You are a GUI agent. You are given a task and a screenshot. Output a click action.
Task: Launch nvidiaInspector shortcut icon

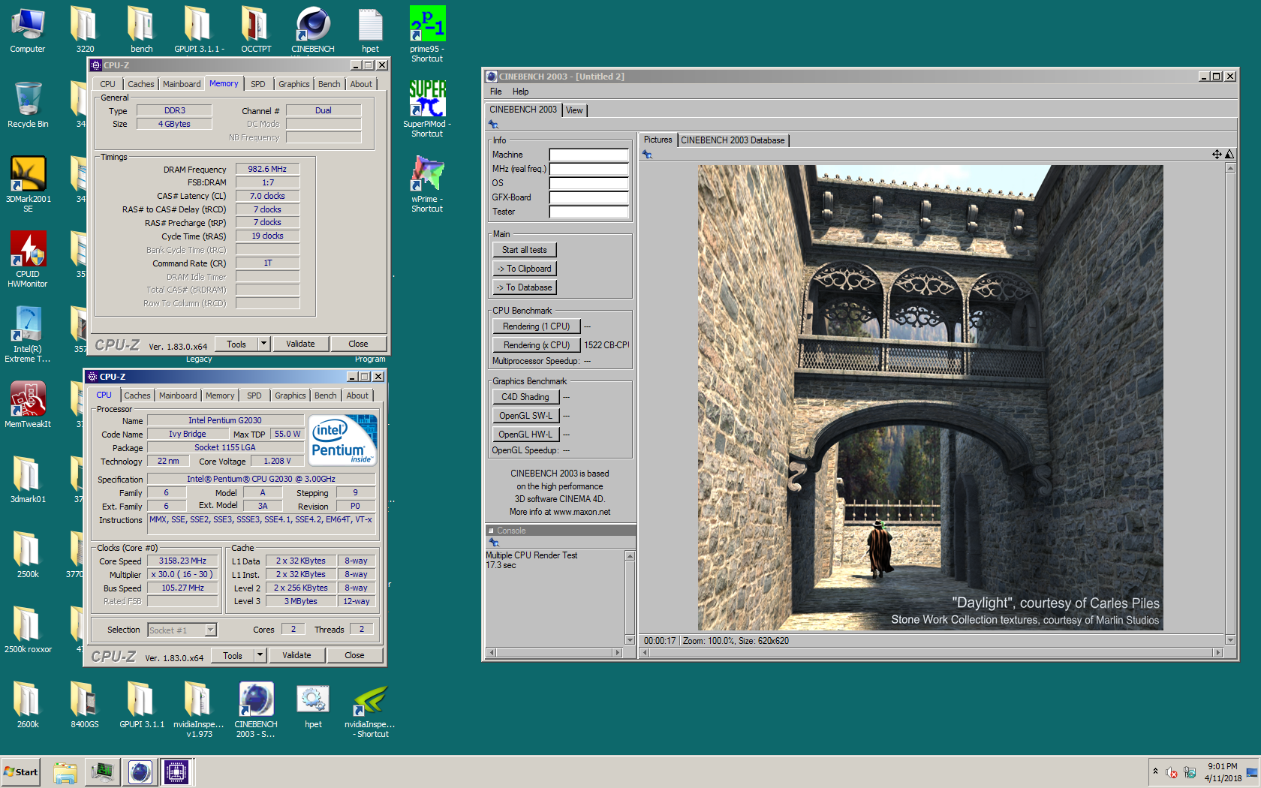click(370, 709)
